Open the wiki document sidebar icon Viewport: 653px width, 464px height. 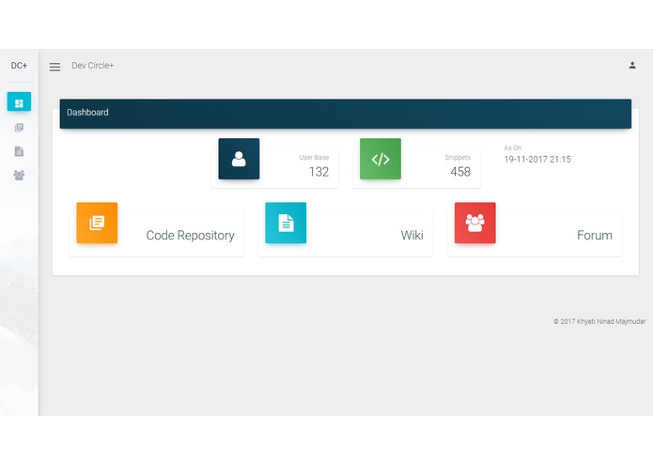19,151
